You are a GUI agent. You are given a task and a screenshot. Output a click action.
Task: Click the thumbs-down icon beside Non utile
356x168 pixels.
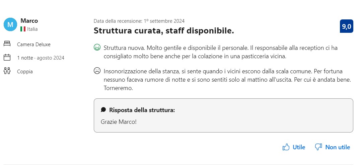318,147
